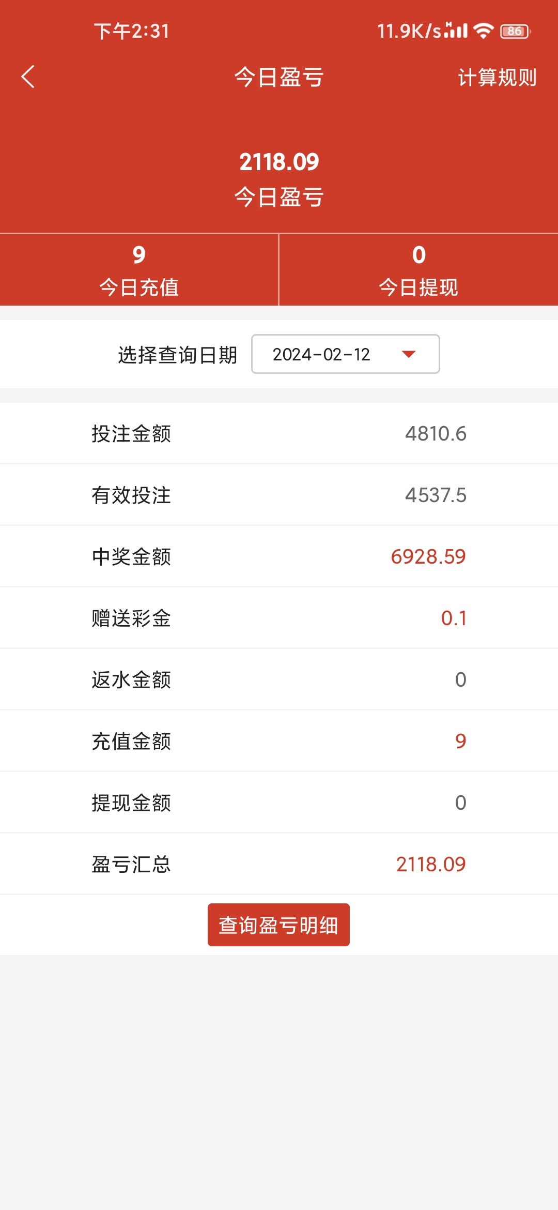558x1210 pixels.
Task: Open 计算规则 rules link
Action: pos(497,78)
